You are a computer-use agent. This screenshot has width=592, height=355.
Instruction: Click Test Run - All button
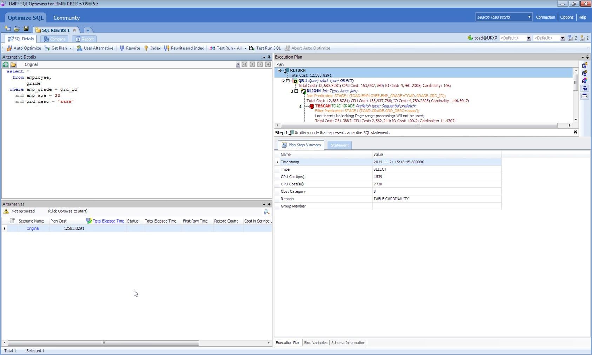226,48
